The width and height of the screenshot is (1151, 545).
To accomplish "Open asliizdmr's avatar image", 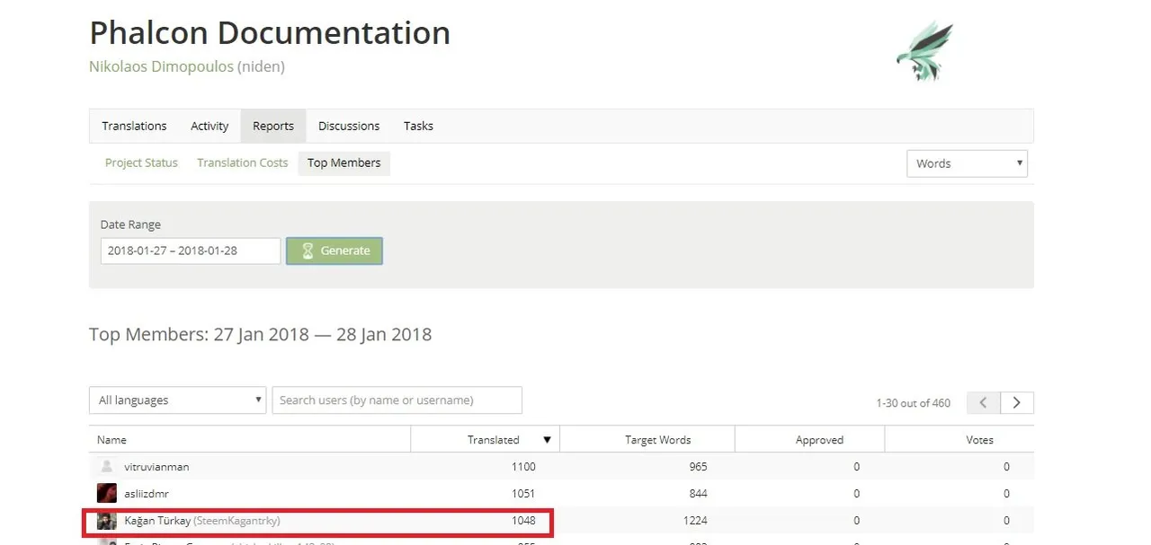I will click(x=107, y=493).
